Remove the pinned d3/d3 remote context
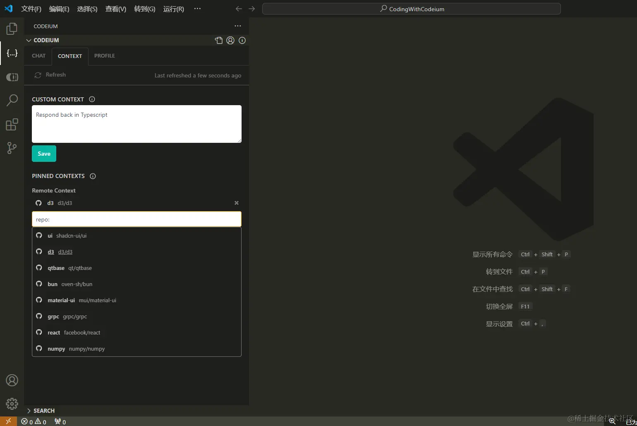The width and height of the screenshot is (637, 426). [237, 203]
